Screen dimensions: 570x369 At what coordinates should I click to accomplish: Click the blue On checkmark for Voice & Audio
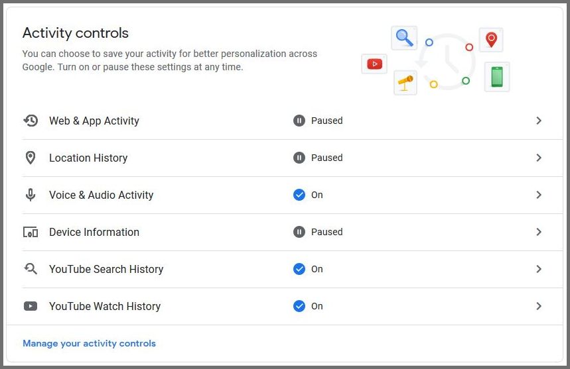point(299,195)
